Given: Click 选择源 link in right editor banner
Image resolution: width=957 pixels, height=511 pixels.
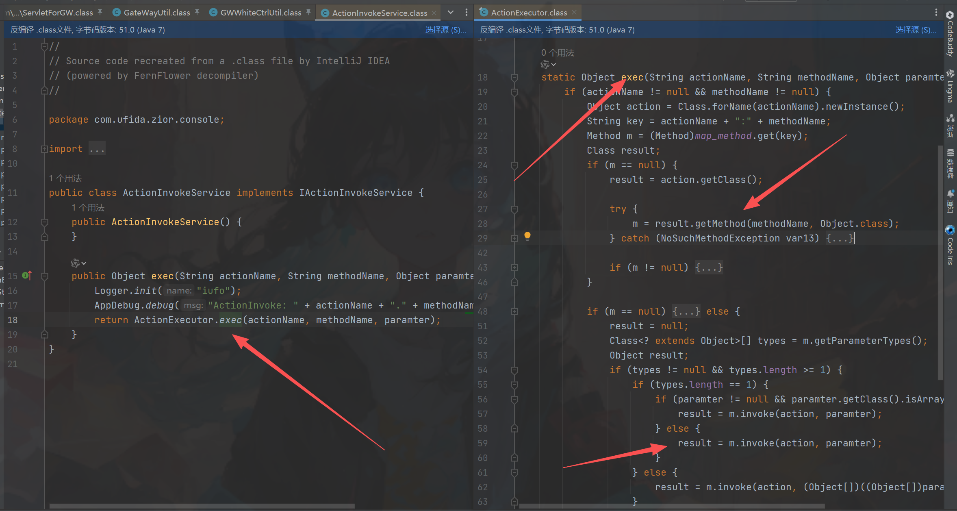Looking at the screenshot, I should pyautogui.click(x=916, y=30).
